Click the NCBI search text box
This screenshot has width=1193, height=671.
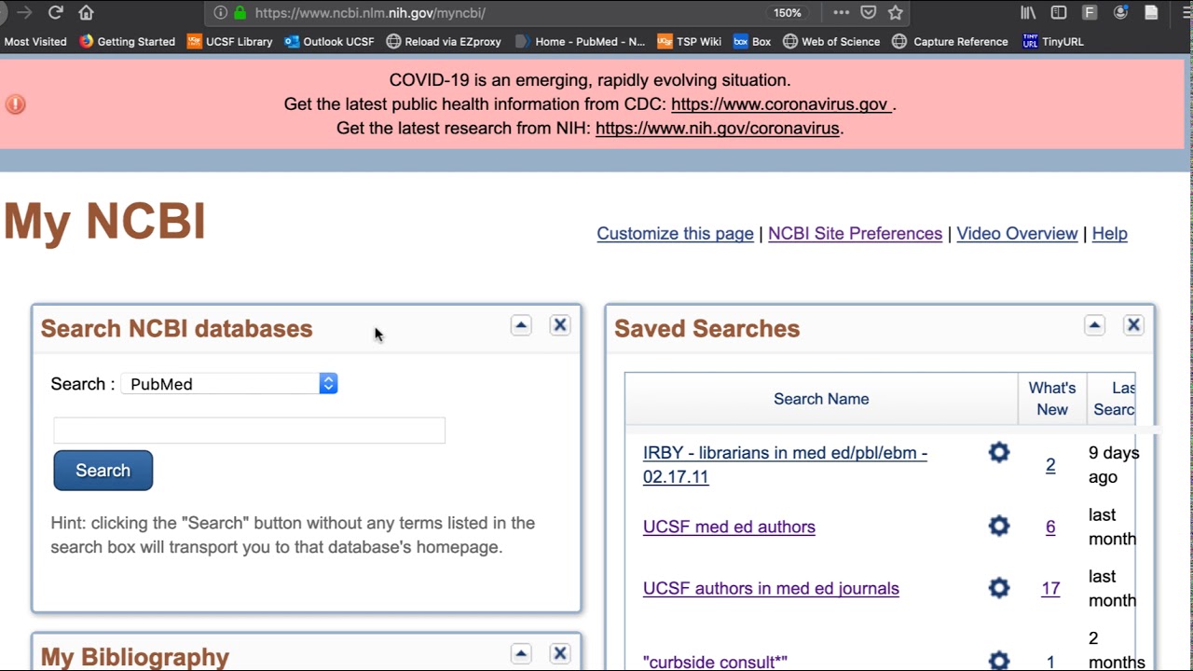point(249,431)
